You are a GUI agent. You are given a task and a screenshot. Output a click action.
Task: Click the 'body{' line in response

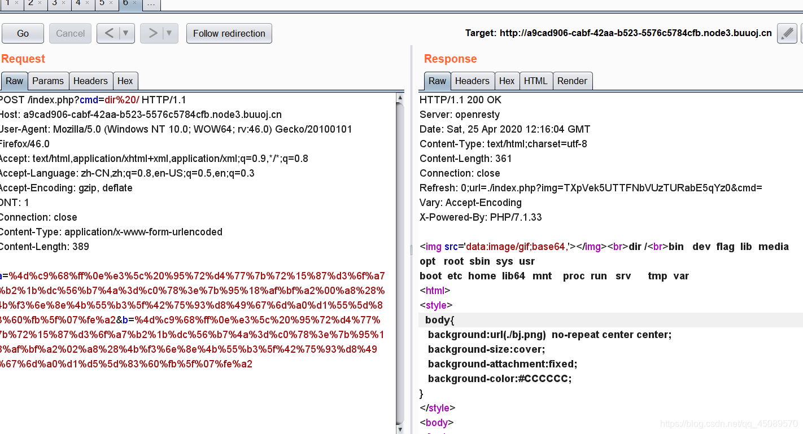pyautogui.click(x=439, y=320)
